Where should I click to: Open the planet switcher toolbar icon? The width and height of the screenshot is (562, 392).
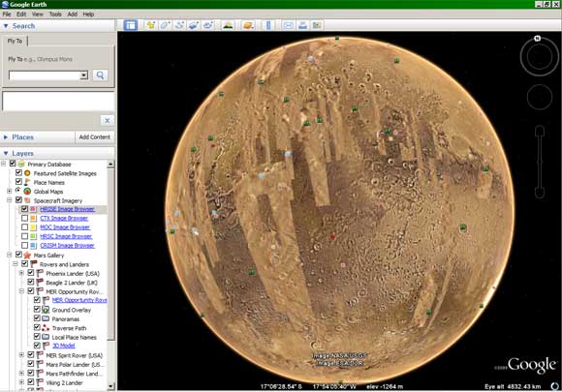[248, 25]
